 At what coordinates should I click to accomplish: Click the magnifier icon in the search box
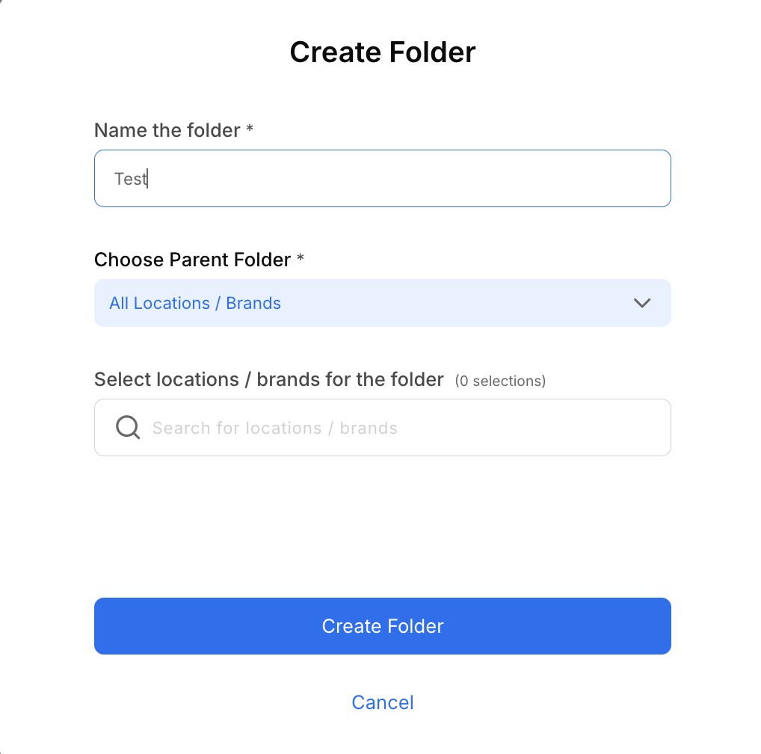click(x=128, y=428)
